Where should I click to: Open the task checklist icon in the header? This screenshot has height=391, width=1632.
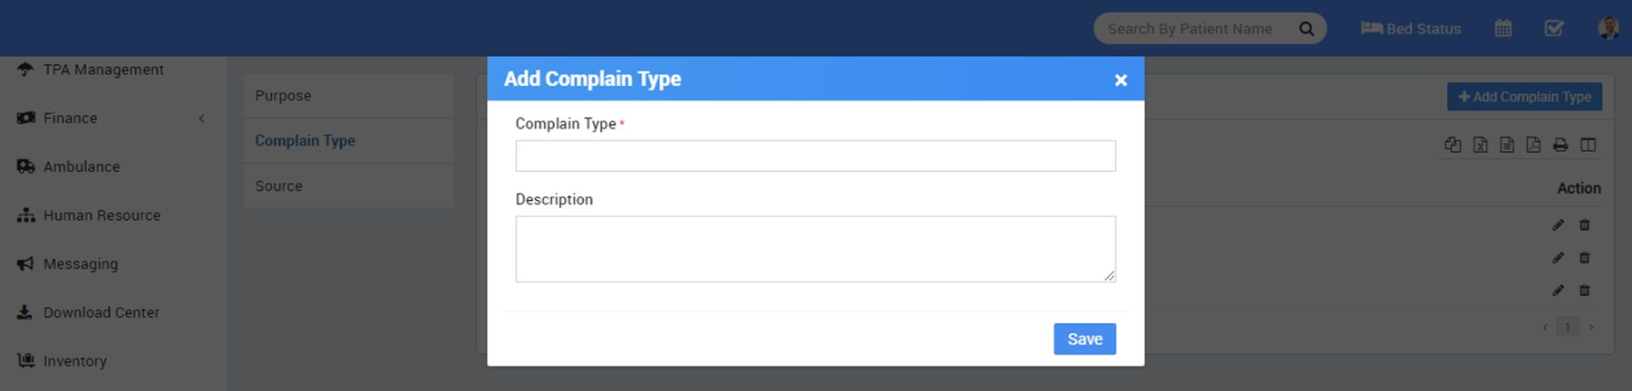[1554, 28]
